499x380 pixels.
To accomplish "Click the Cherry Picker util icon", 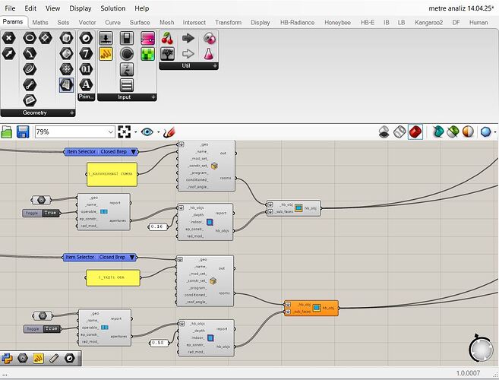I will point(167,39).
